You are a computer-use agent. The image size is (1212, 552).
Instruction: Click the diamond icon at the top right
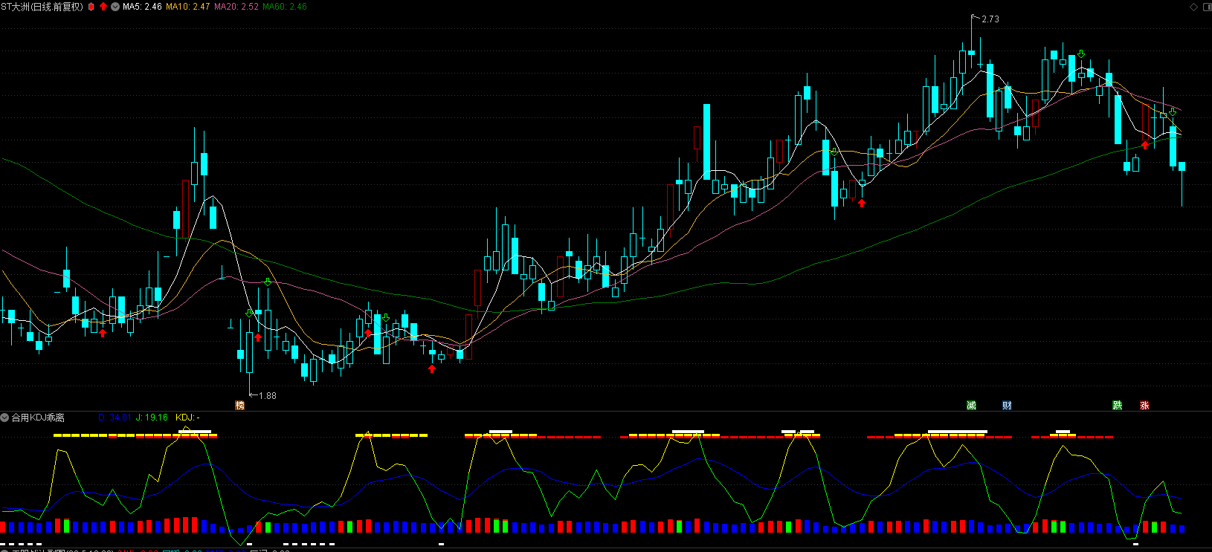(1194, 7)
